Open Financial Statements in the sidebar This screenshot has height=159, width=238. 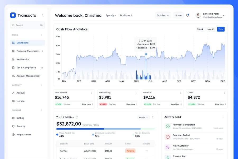tap(28, 51)
